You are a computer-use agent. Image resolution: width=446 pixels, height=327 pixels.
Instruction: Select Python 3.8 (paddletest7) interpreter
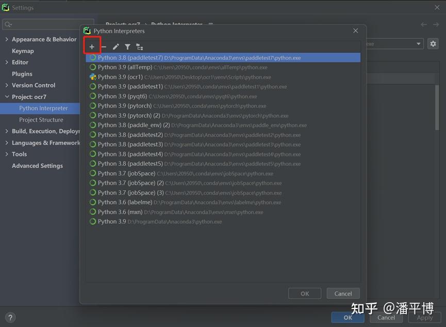223,57
